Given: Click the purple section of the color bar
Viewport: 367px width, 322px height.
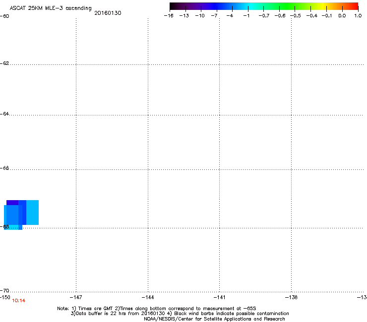Looking at the screenshot, I should tap(196, 6).
